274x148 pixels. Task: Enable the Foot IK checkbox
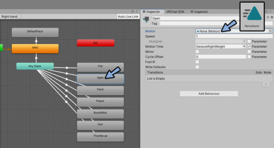pyautogui.click(x=197, y=62)
